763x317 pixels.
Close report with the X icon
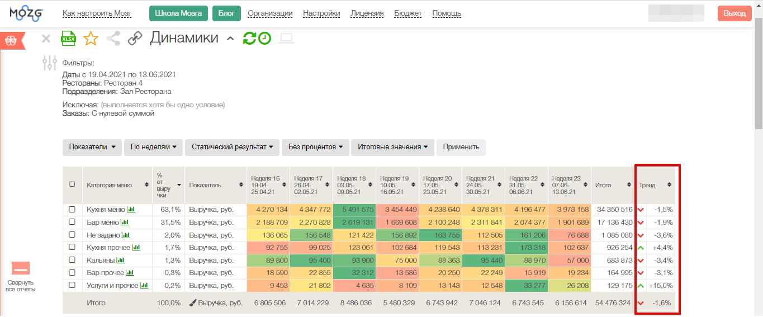pos(46,39)
